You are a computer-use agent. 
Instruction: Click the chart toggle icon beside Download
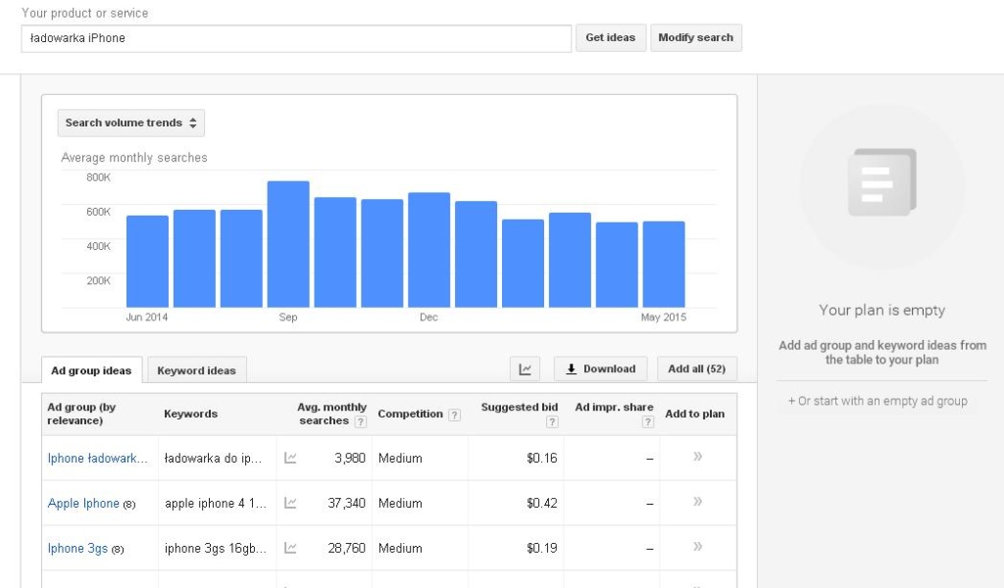(x=526, y=369)
